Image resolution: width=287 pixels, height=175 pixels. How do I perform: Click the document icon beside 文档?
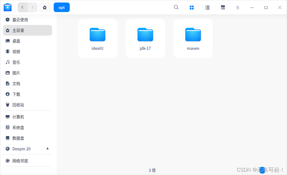8,83
